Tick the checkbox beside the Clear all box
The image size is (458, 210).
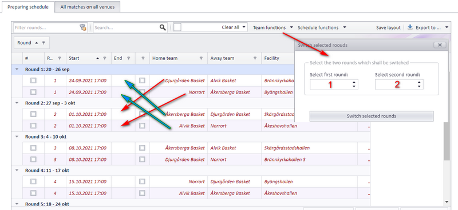[x=177, y=27]
